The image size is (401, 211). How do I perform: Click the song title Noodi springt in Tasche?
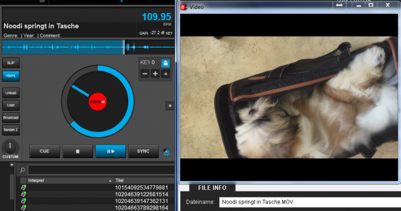tap(41, 26)
